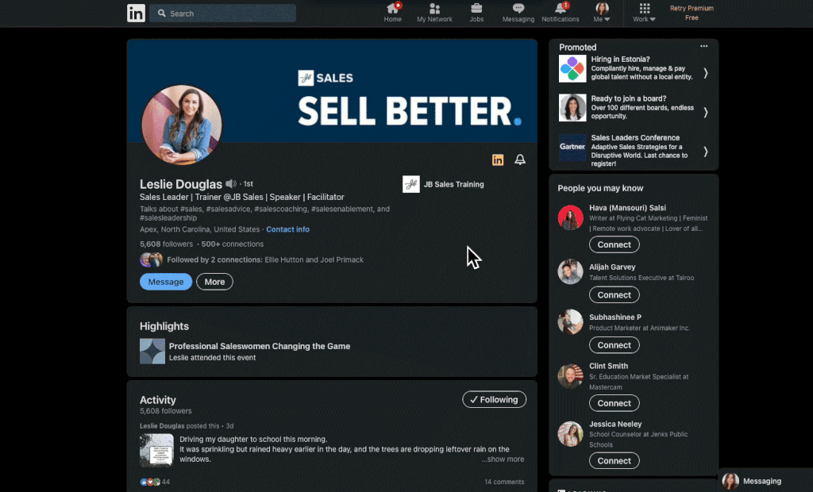Select the 5,608 followers count on profile
This screenshot has width=813, height=492.
click(166, 244)
